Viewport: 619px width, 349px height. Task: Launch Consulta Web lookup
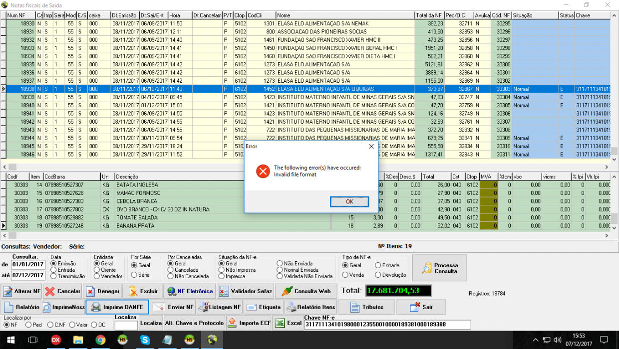coord(307,291)
